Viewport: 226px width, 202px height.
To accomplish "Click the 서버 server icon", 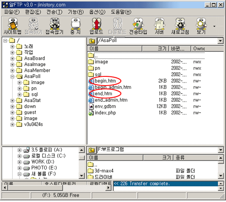I will (x=159, y=26).
